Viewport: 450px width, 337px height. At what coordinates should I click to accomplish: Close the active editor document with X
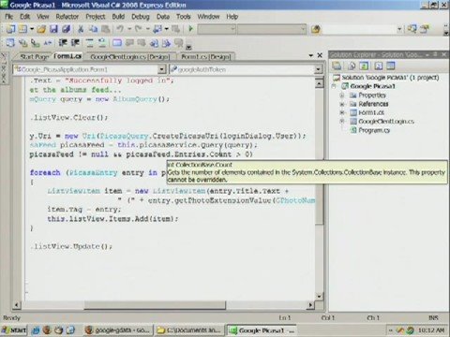point(320,55)
